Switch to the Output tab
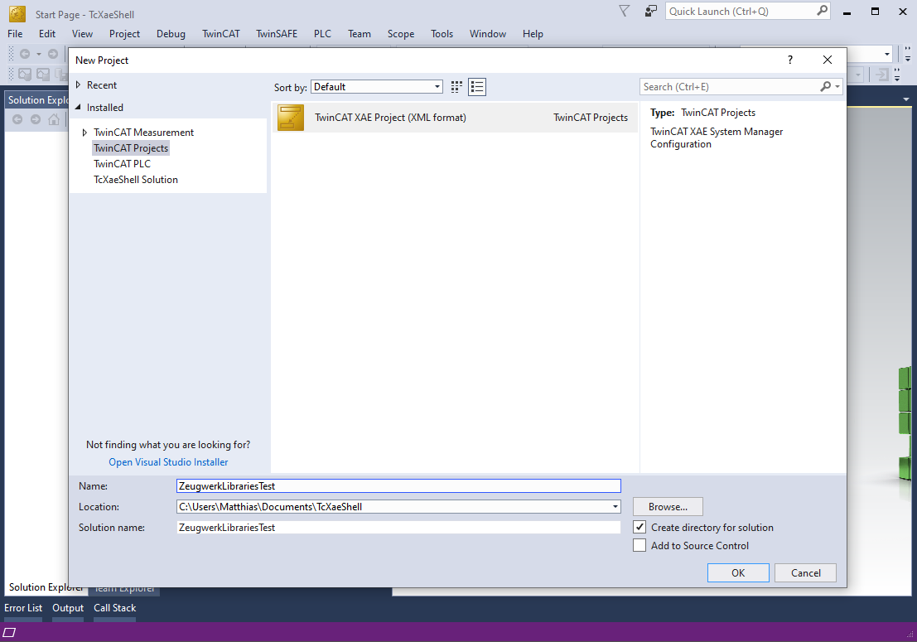917x642 pixels. 68,608
